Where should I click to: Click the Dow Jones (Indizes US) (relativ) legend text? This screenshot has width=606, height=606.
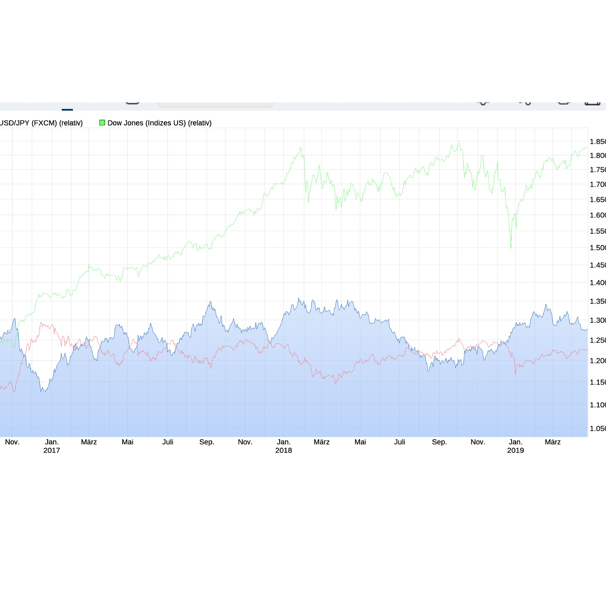[x=159, y=123]
